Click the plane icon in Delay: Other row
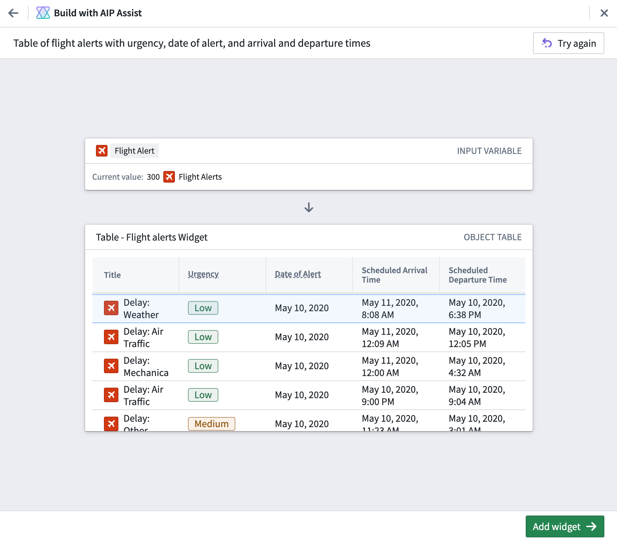 click(x=111, y=424)
